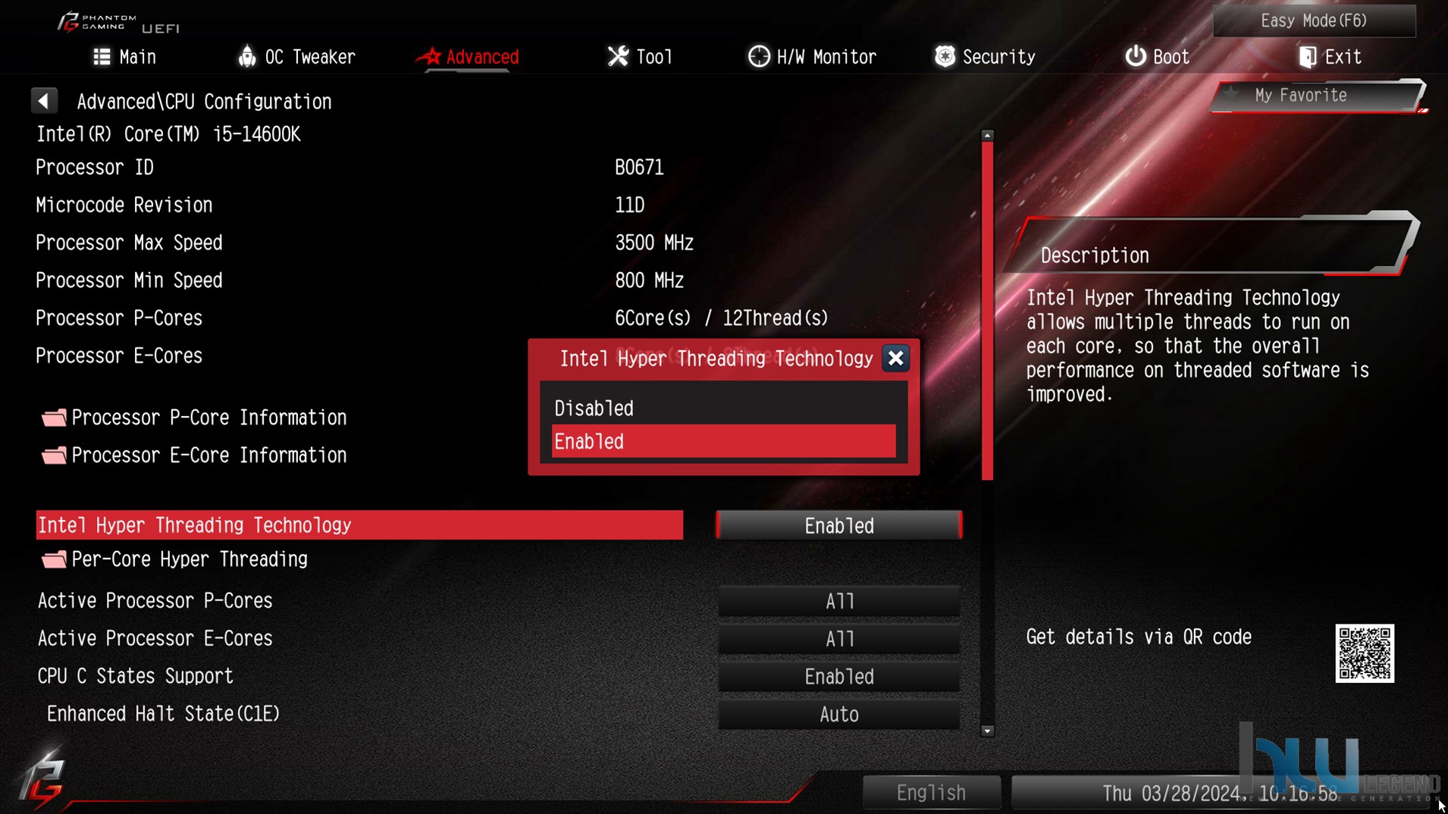Click the H/W Monitor gauge icon

(x=758, y=56)
